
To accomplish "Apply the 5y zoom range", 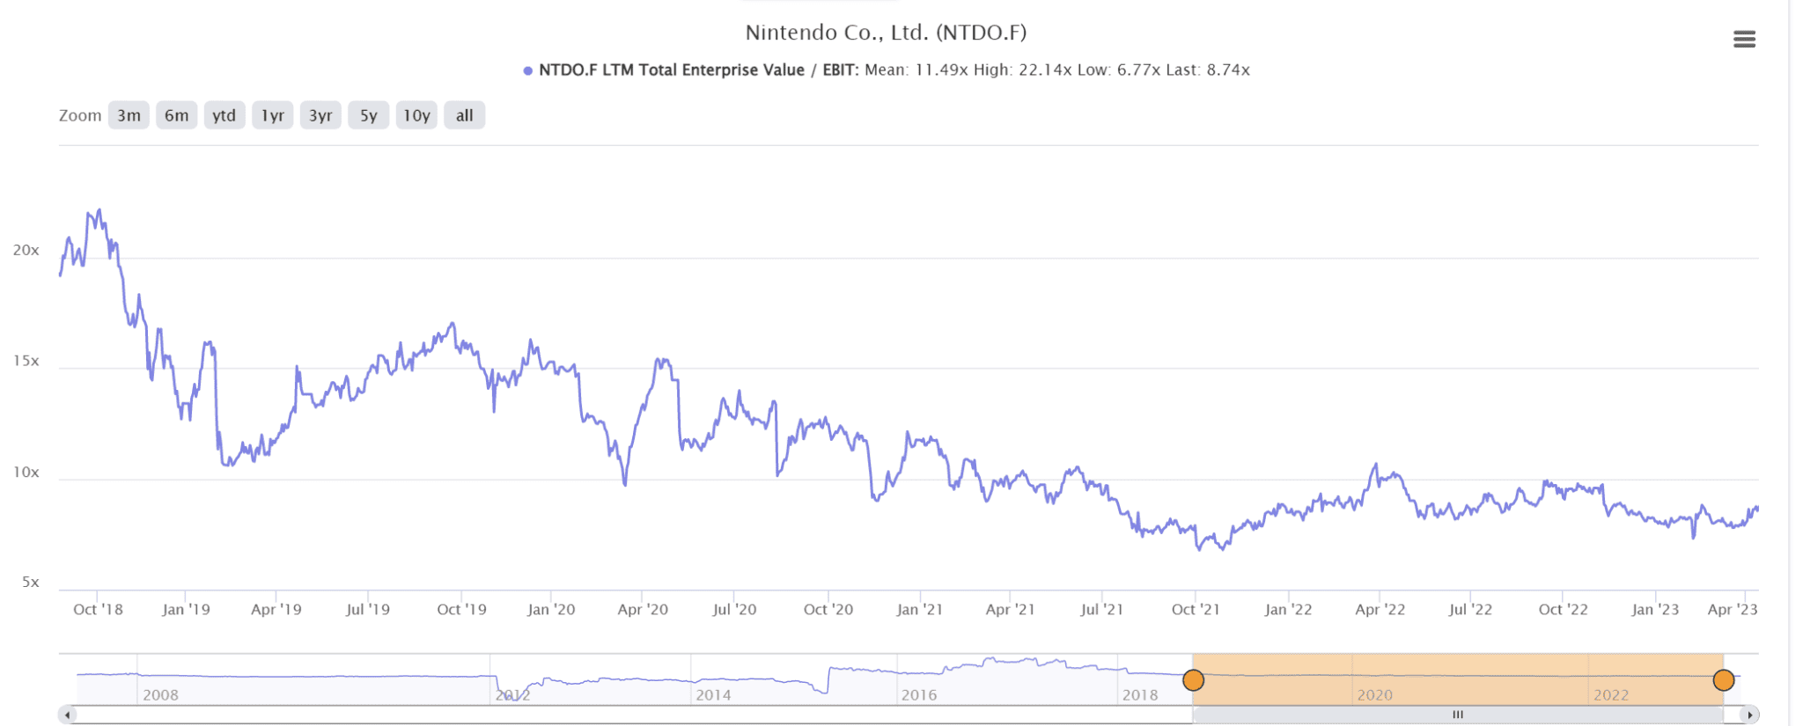I will tap(368, 115).
